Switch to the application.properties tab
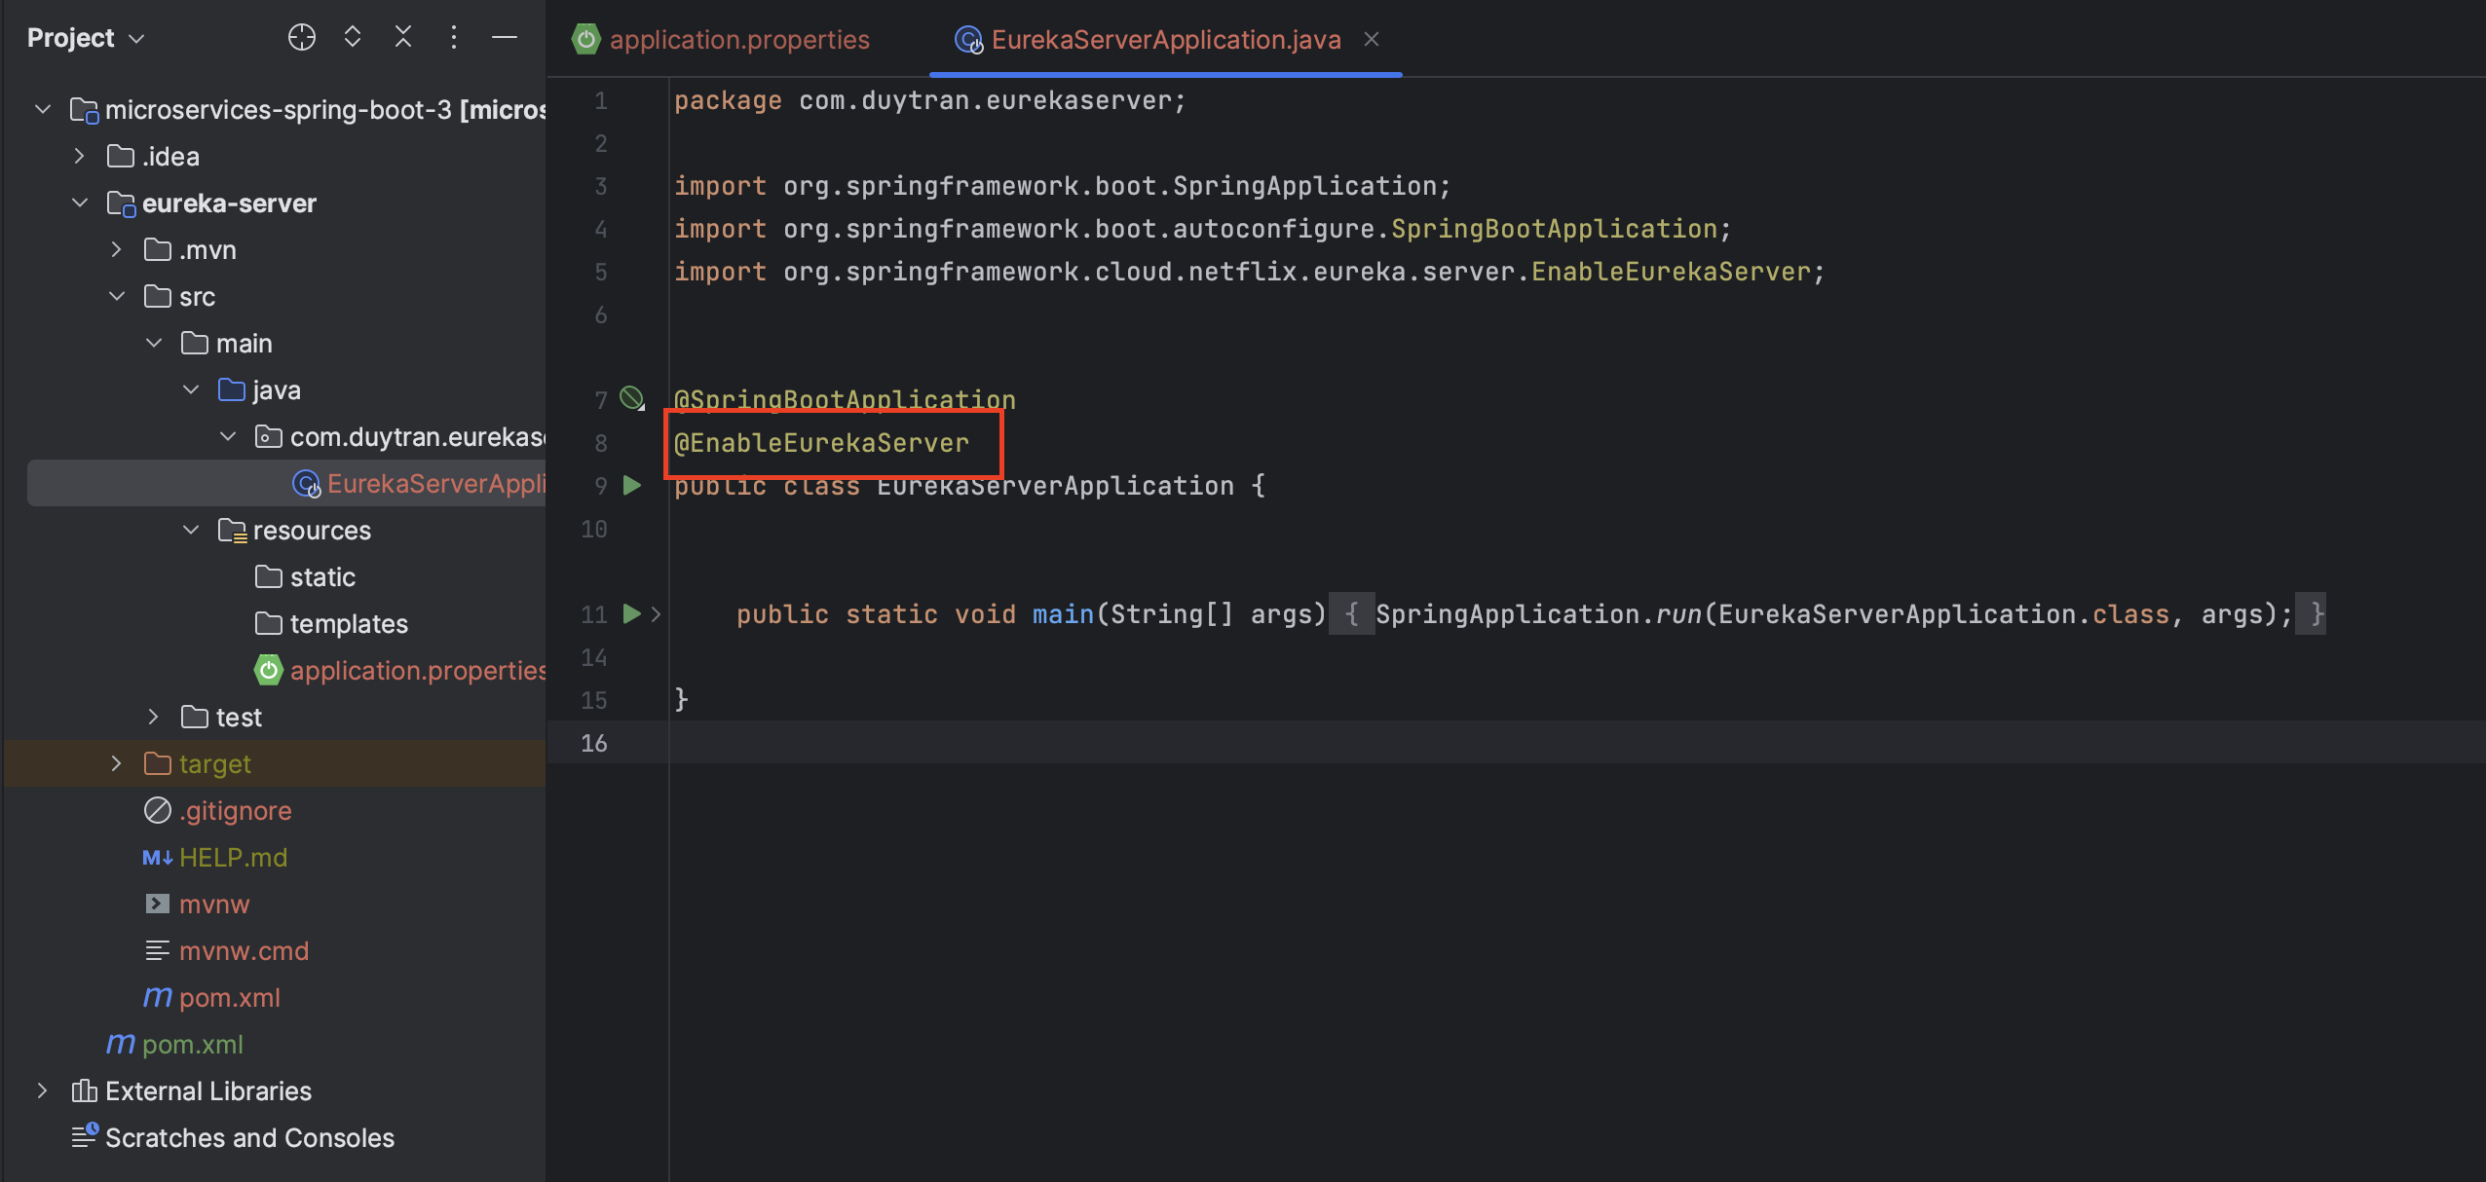 click(x=738, y=39)
